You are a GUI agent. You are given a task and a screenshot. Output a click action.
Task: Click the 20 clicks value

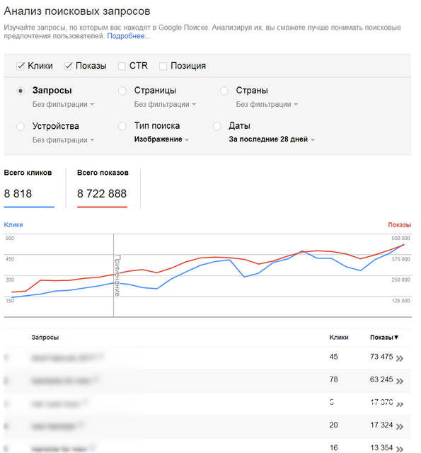click(x=333, y=425)
